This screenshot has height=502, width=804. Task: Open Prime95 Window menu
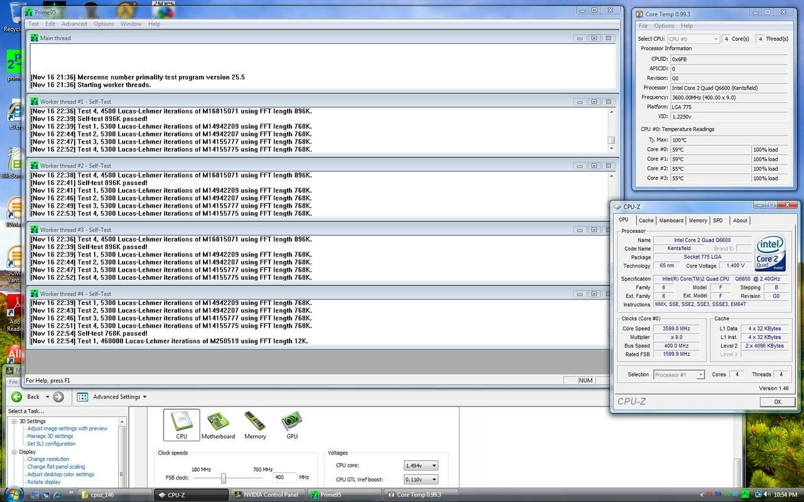pyautogui.click(x=131, y=24)
